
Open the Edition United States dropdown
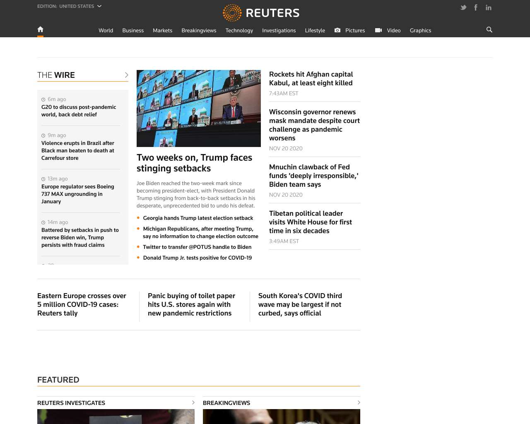[x=69, y=6]
